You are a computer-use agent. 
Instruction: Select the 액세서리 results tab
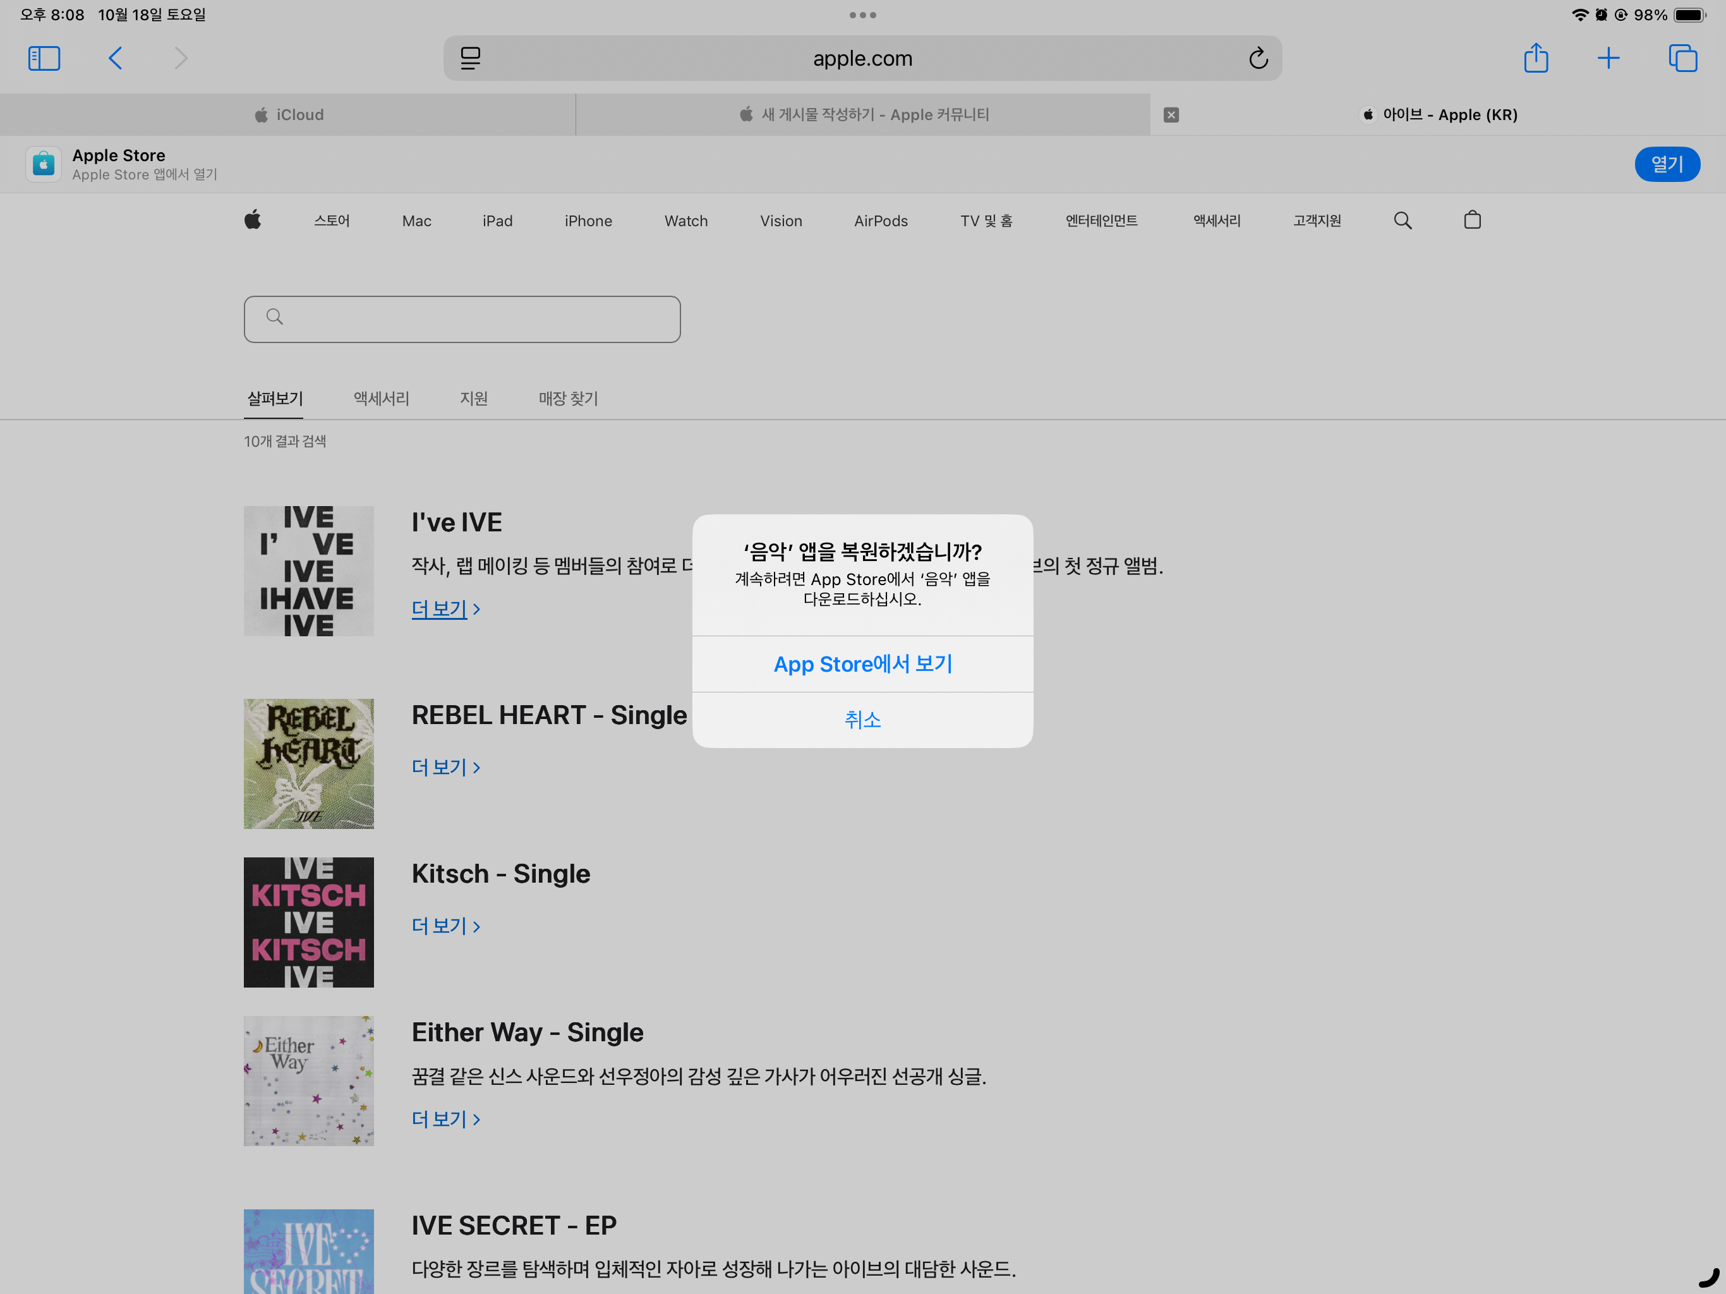[381, 399]
